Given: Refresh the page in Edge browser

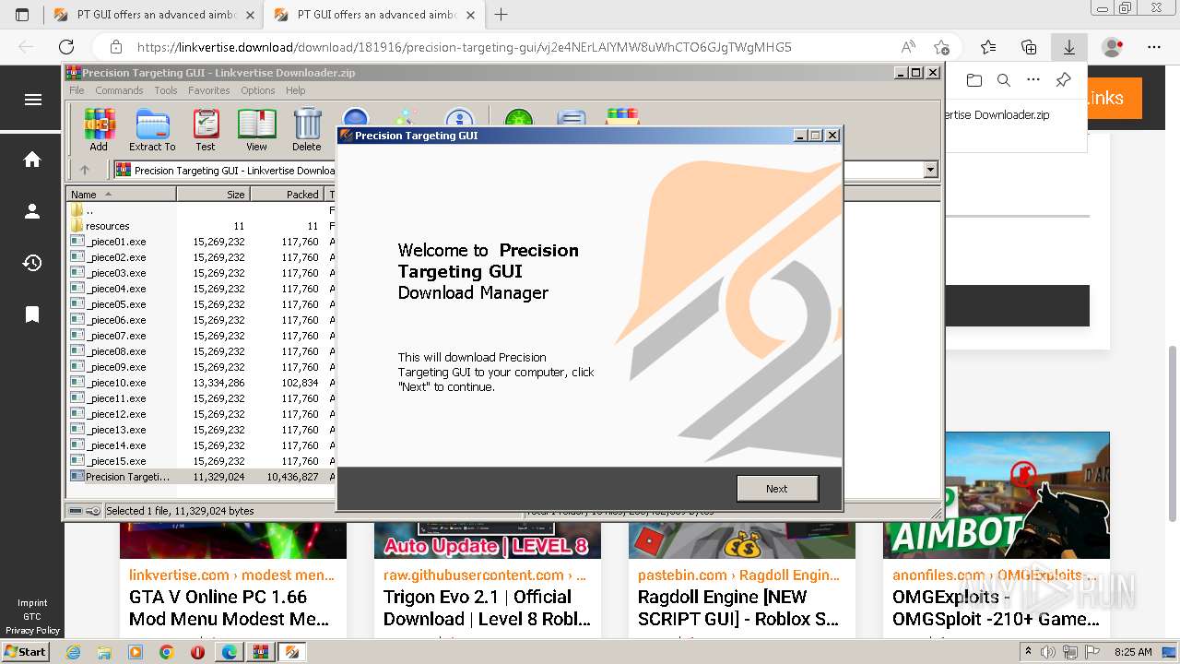Looking at the screenshot, I should (66, 47).
